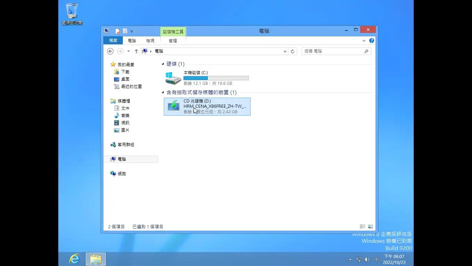The width and height of the screenshot is (472, 266).
Task: Refresh the view with the refresh button
Action: click(x=293, y=51)
